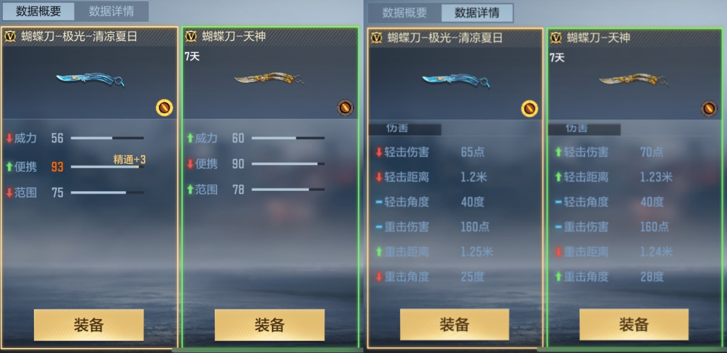Screen dimensions: 727x353
Task: Tap bronze round icon above 威力 60 row
Action: [x=345, y=107]
